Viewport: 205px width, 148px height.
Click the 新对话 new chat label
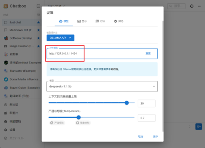(x=14, y=105)
